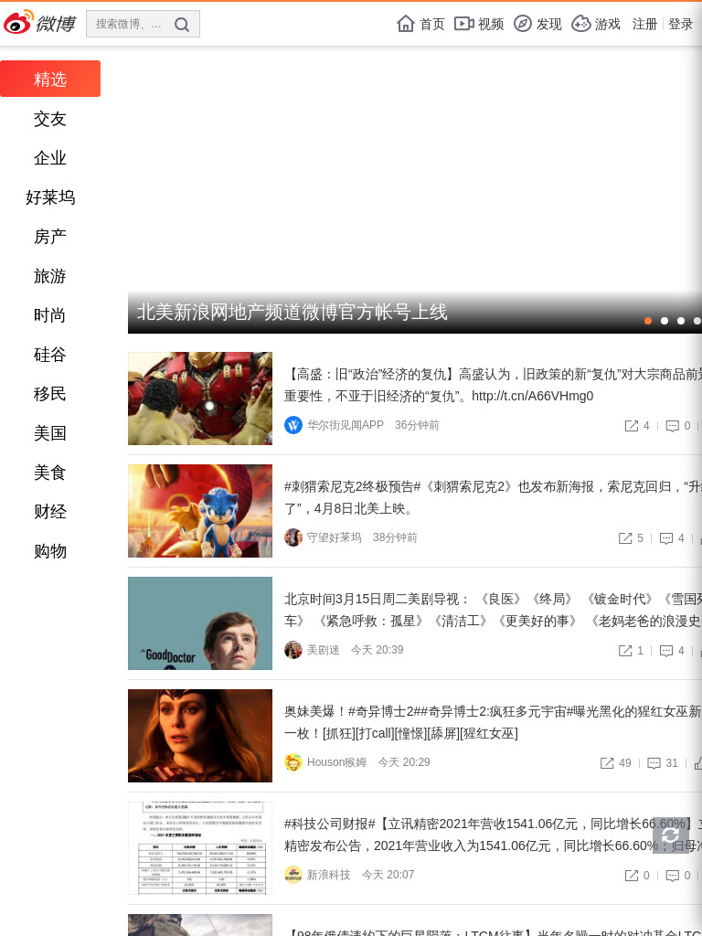Screen dimensions: 702x936
Task: Click 美剧迷 avatar icon
Action: [293, 650]
